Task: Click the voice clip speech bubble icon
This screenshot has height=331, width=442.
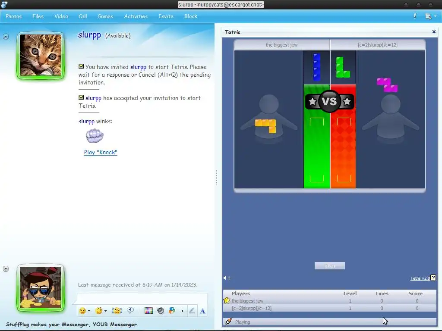Action: 130,310
